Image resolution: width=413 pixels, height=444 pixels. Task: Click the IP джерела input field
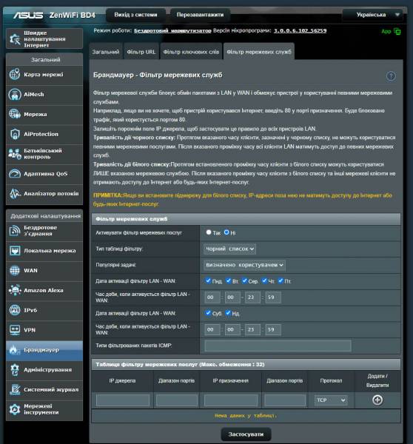click(x=123, y=400)
